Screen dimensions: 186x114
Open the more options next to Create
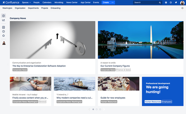tap(113, 2)
